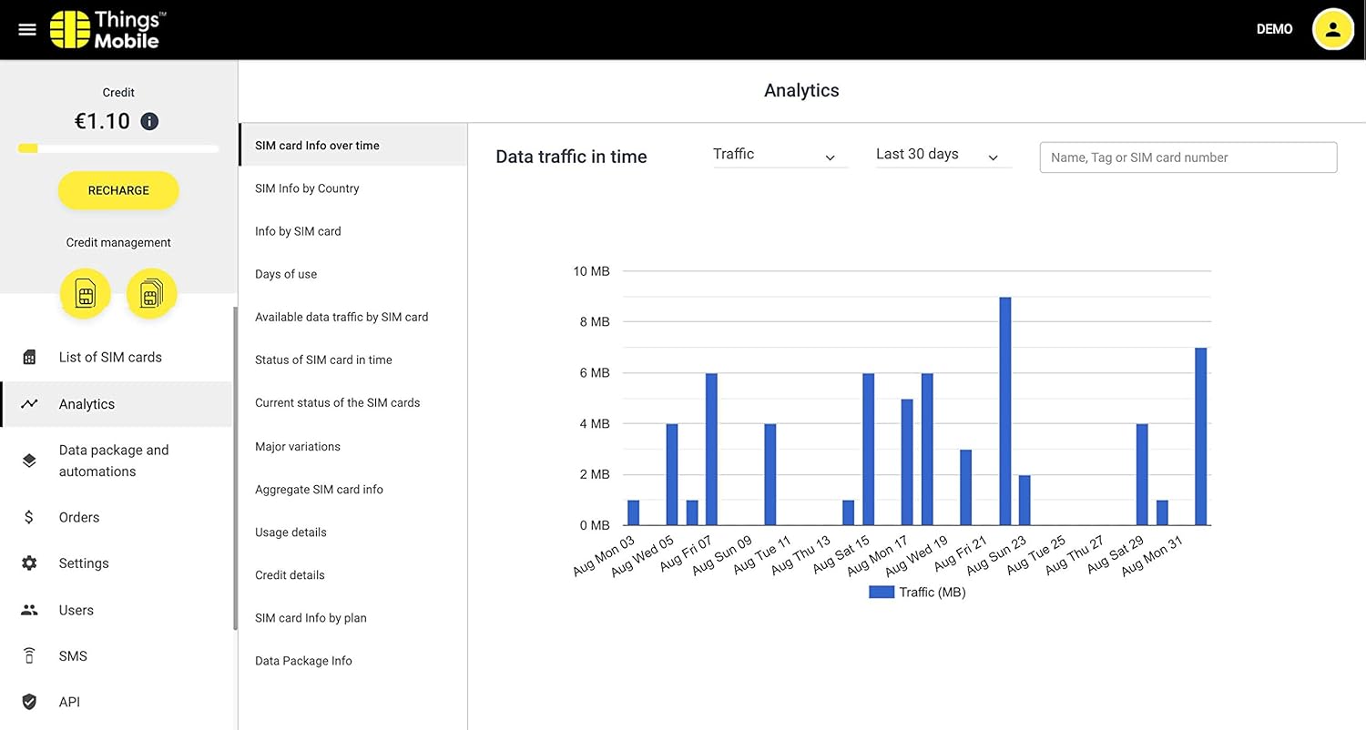This screenshot has width=1366, height=730.
Task: Click the credit progress bar
Action: click(118, 148)
